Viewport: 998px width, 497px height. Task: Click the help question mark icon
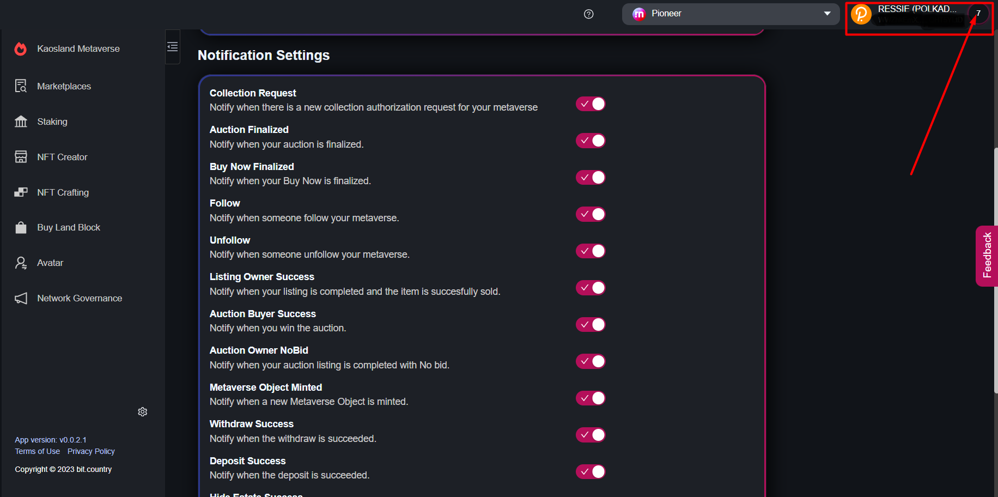tap(588, 14)
